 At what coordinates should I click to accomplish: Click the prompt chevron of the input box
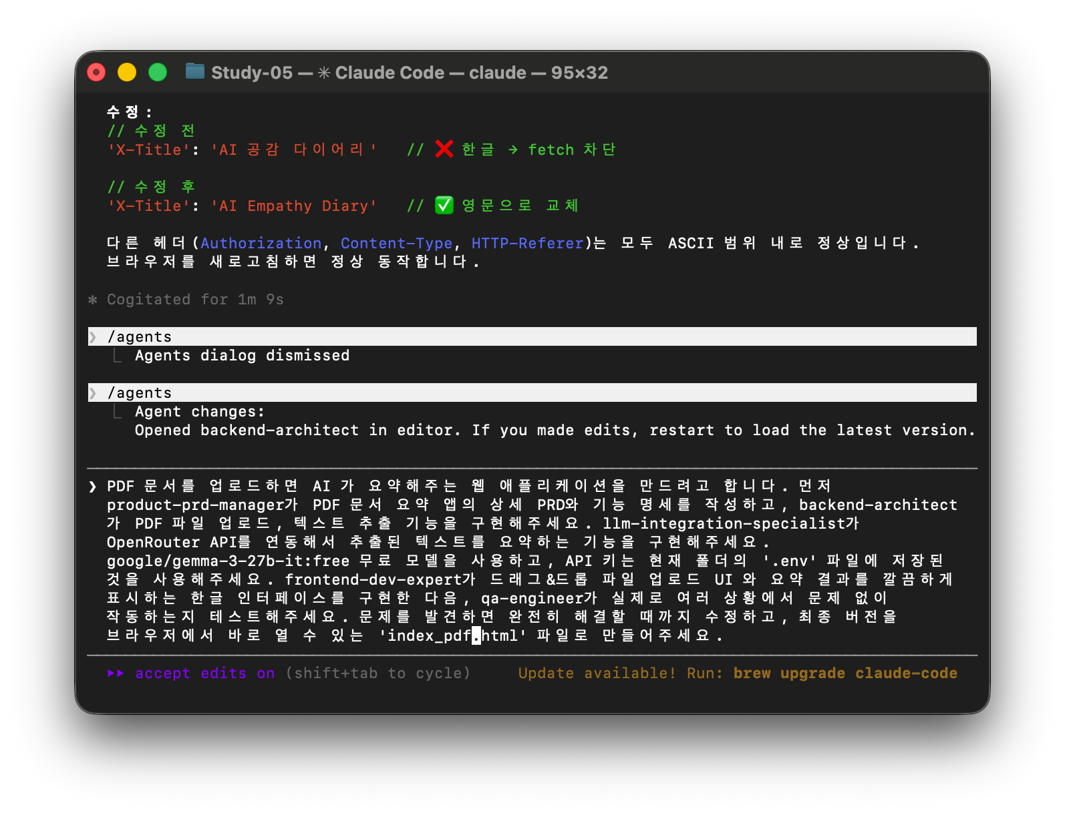pos(93,487)
